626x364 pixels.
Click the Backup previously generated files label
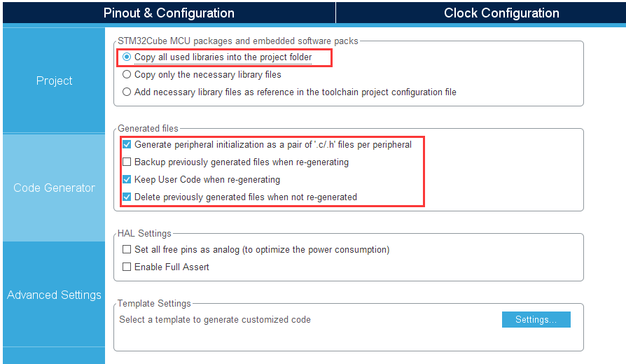[x=242, y=162]
